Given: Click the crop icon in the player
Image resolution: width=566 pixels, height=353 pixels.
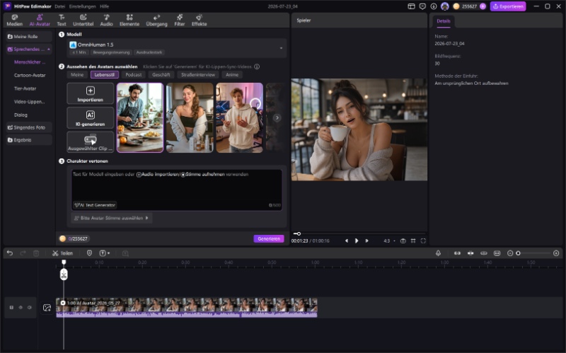Looking at the screenshot, I should [x=413, y=241].
